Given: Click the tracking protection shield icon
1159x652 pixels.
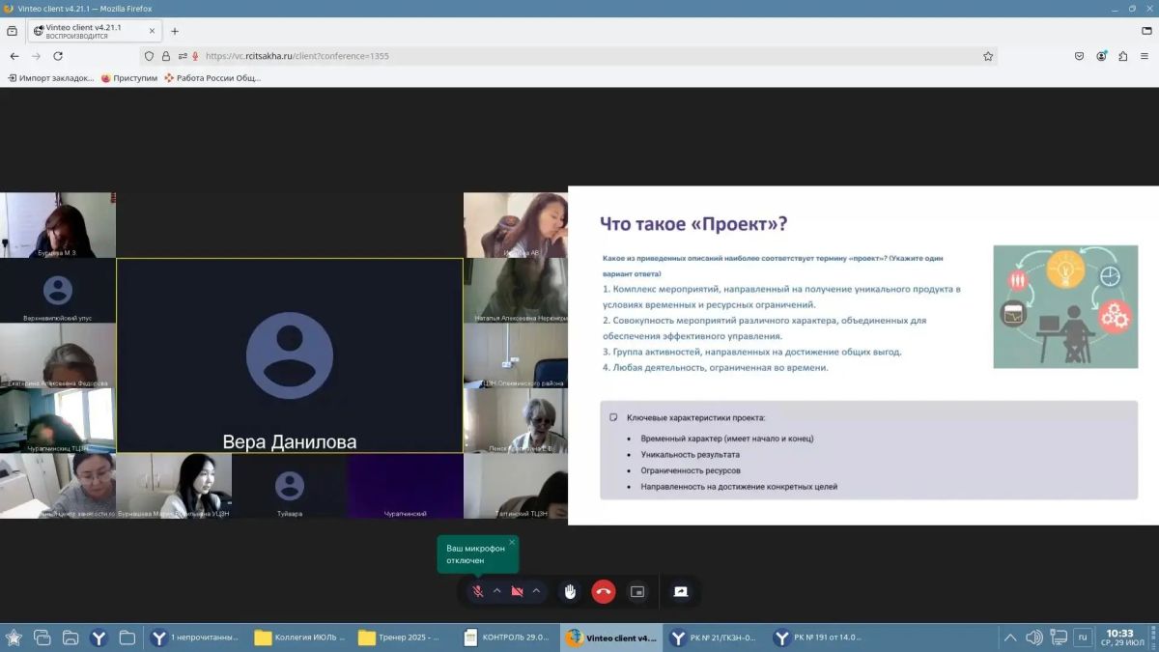Looking at the screenshot, I should pos(149,56).
